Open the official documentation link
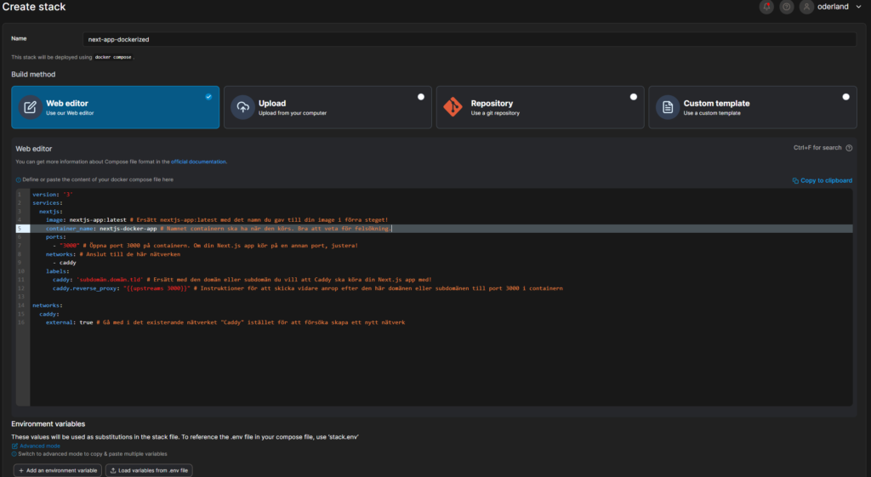 (198, 162)
